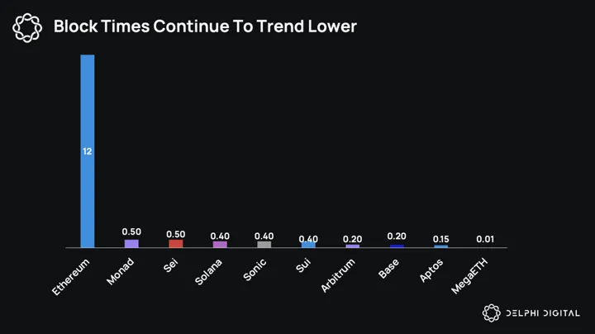Image resolution: width=595 pixels, height=334 pixels.
Task: Click the 0.15 value above Aptos
Action: click(x=441, y=239)
